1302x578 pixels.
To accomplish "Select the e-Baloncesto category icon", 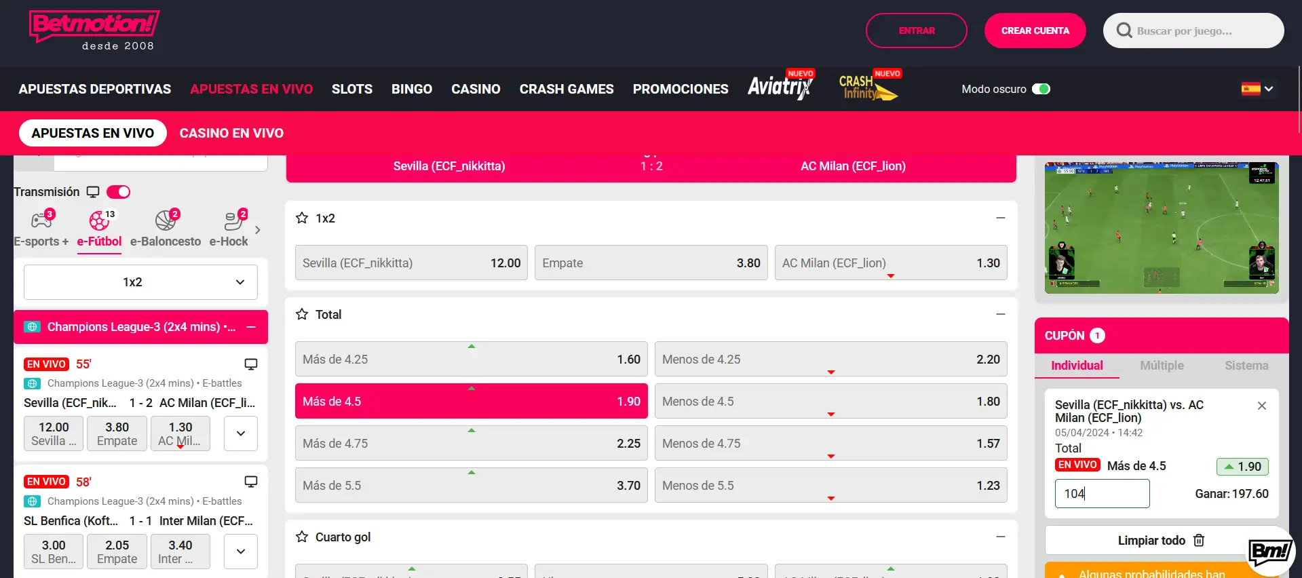I will tap(166, 220).
